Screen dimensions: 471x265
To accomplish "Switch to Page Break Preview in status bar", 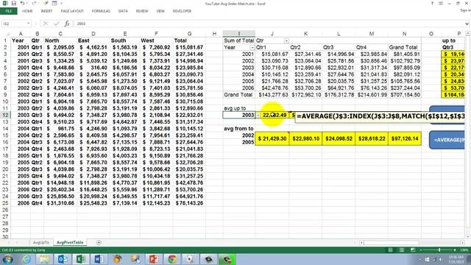I will pos(413,250).
